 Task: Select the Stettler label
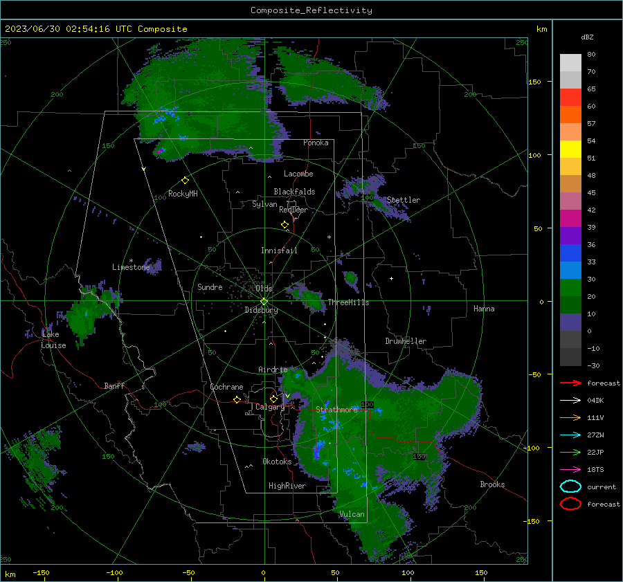tap(404, 200)
